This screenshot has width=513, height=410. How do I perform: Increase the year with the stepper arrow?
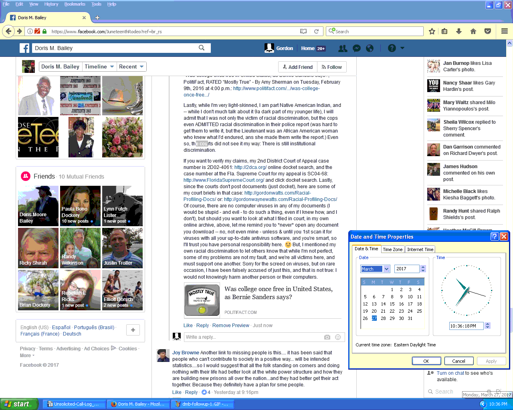tap(423, 267)
